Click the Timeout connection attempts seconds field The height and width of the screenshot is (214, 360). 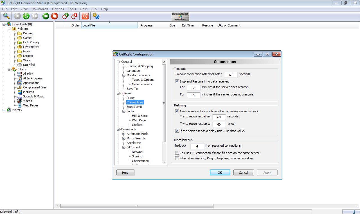click(231, 75)
